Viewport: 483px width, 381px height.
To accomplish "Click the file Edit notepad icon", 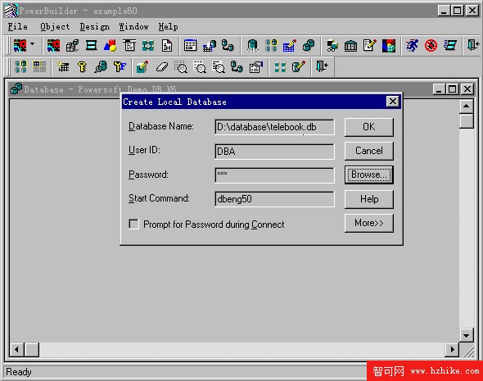I will pyautogui.click(x=370, y=46).
